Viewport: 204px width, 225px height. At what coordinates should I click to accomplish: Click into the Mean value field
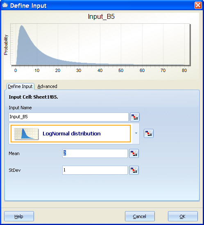(95, 153)
